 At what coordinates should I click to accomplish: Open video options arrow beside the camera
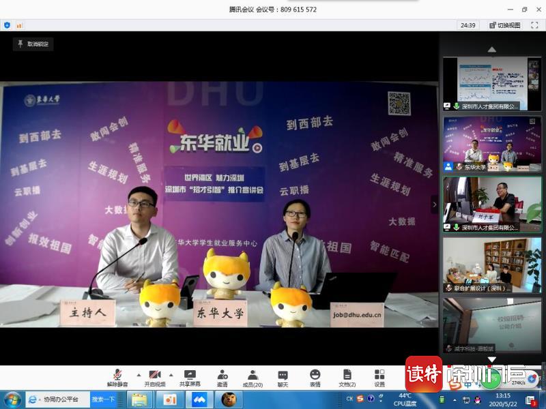click(171, 375)
